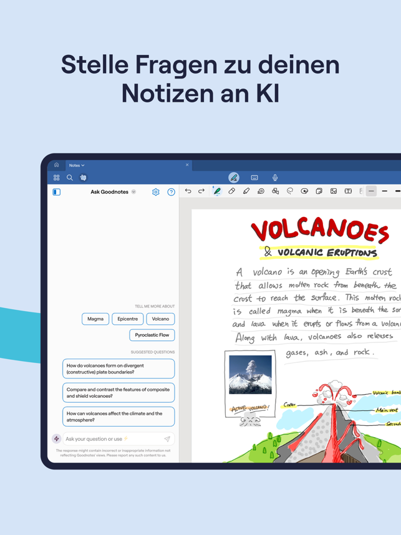Click the send paper plane icon
The image size is (401, 535).
pos(167,439)
